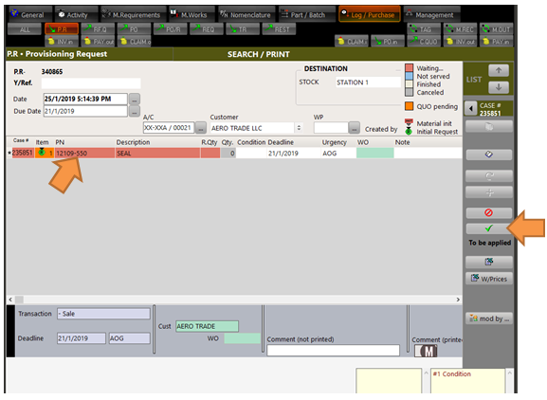The width and height of the screenshot is (547, 400).
Task: Click the red cancel circle button
Action: [489, 212]
